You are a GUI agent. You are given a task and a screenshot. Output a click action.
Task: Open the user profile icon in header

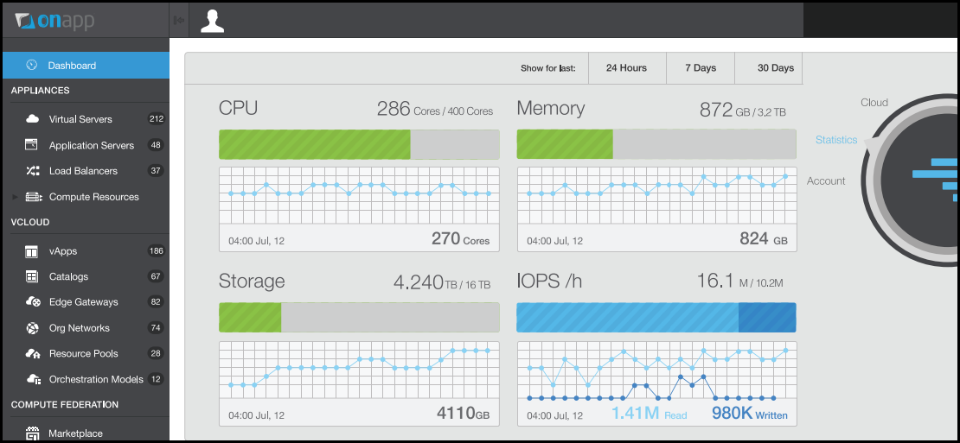(212, 20)
